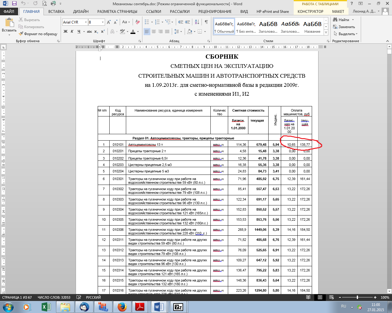Open the font size dropdown
The image size is (392, 313).
pyautogui.click(x=103, y=22)
